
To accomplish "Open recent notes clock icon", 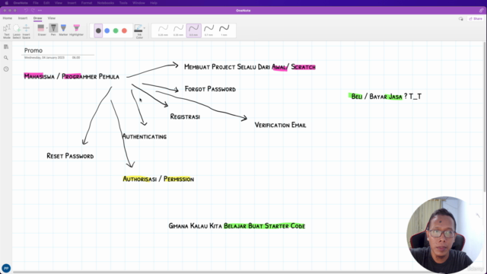I will coord(6,69).
